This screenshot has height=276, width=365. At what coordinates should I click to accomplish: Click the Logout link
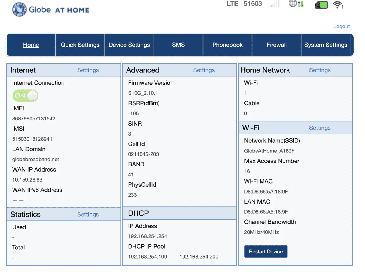[x=342, y=26]
